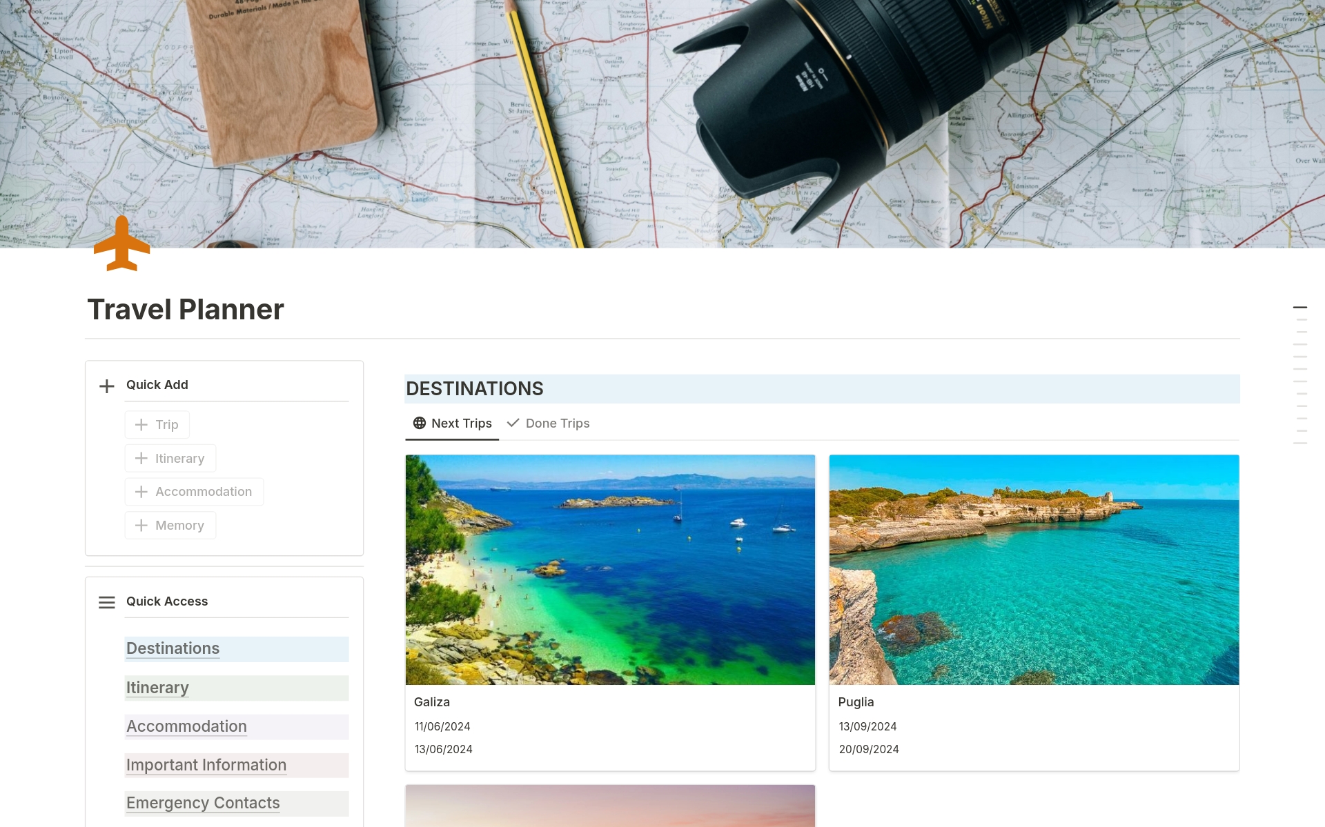Image resolution: width=1325 pixels, height=827 pixels.
Task: Click the hamburger icon beside Quick Access
Action: tap(107, 603)
